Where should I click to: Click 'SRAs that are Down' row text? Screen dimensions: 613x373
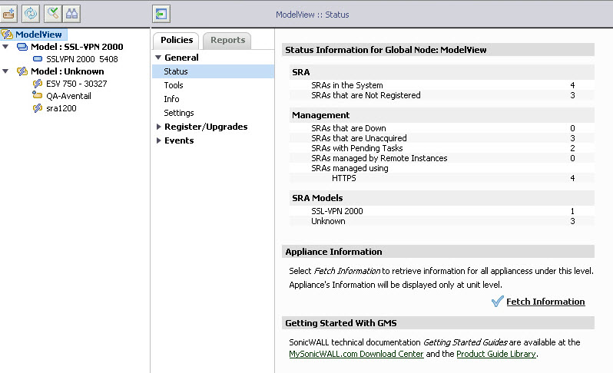[x=348, y=128]
